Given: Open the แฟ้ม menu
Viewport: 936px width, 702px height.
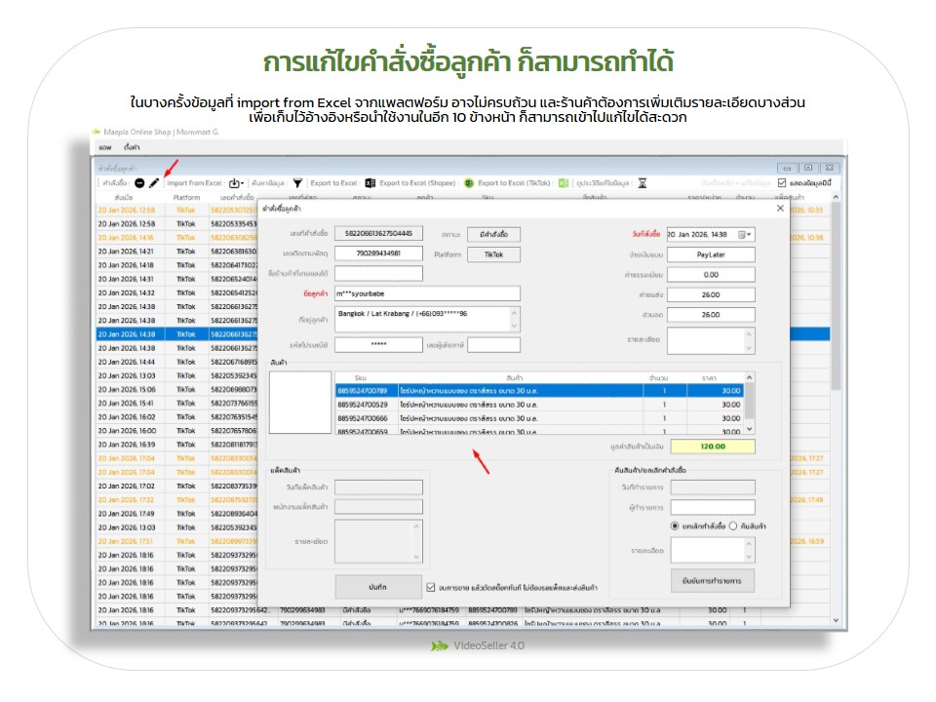Looking at the screenshot, I should tap(104, 147).
